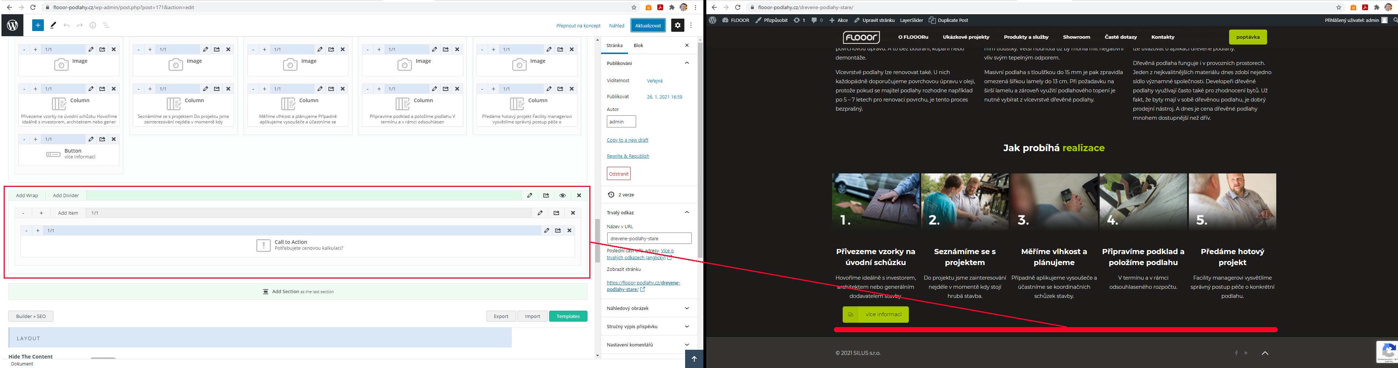Click the Add Item button
Screen dimensions: 1398x368
(x=68, y=213)
